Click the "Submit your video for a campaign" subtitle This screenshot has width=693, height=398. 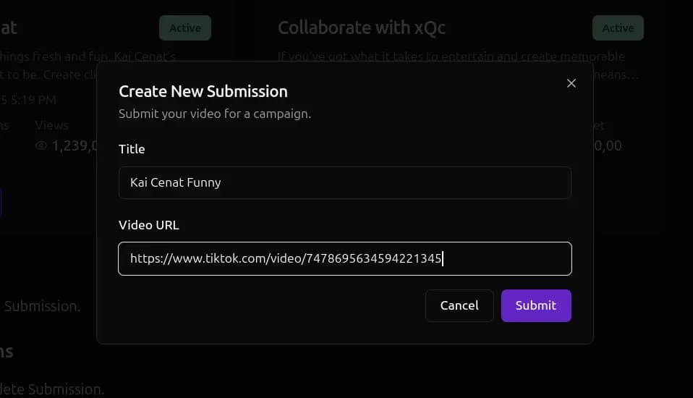click(215, 114)
